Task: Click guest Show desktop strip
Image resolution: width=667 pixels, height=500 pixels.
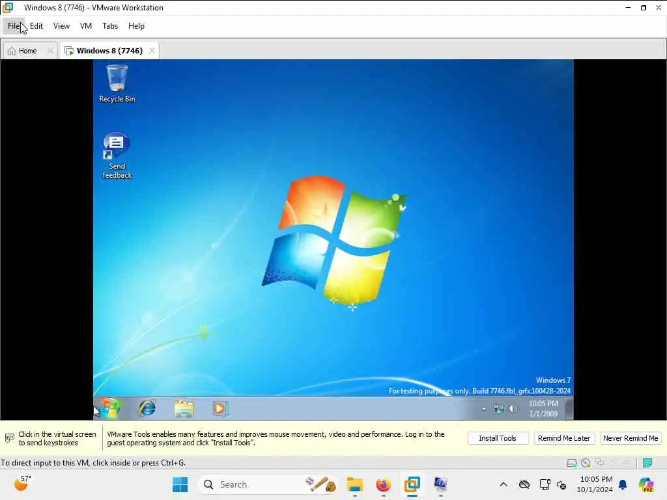Action: click(569, 409)
